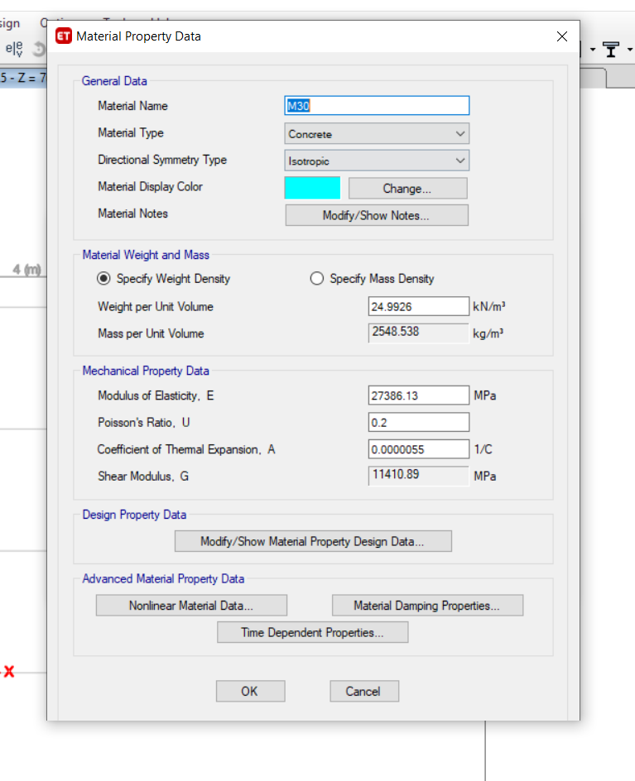This screenshot has width=635, height=781.
Task: Click the I-section frame icon in toolbar
Action: point(611,50)
